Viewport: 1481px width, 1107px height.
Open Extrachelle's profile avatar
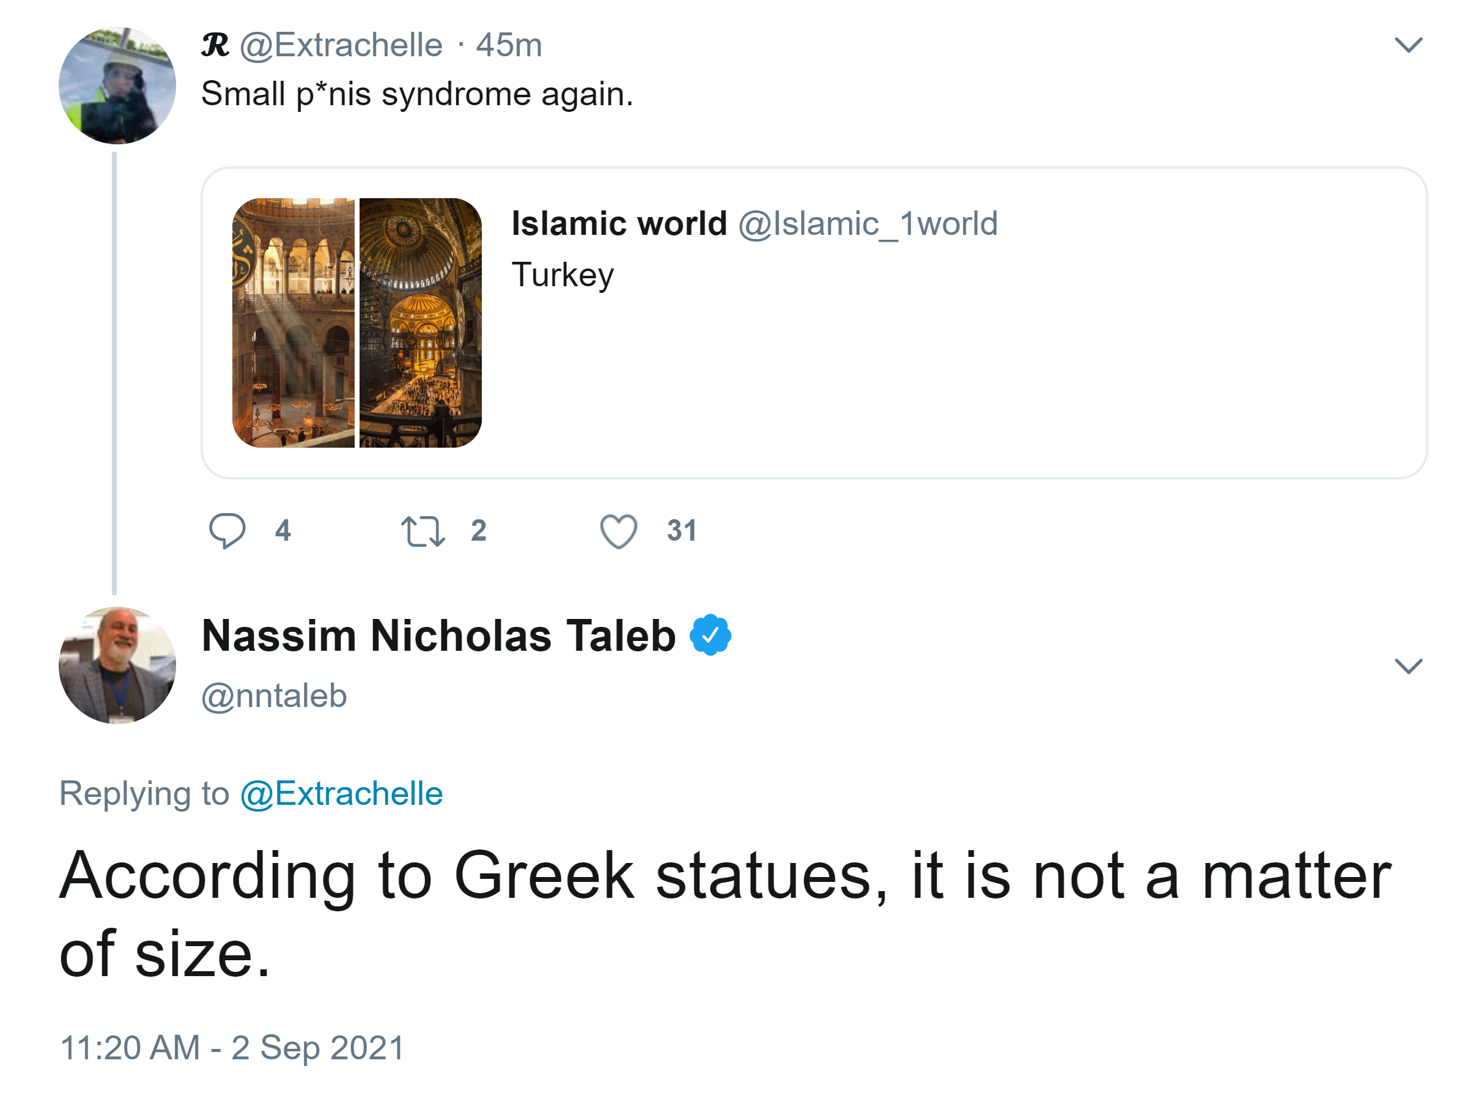tap(117, 86)
